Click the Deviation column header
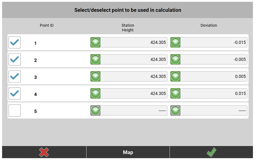The image size is (258, 162). coord(209,26)
